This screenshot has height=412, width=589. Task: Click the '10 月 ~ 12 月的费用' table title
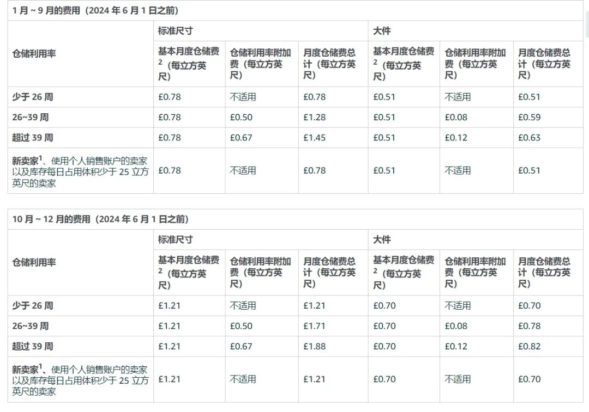tap(100, 219)
